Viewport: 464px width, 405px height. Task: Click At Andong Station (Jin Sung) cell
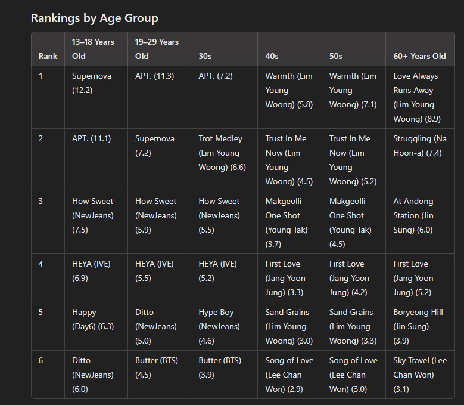[420, 222]
